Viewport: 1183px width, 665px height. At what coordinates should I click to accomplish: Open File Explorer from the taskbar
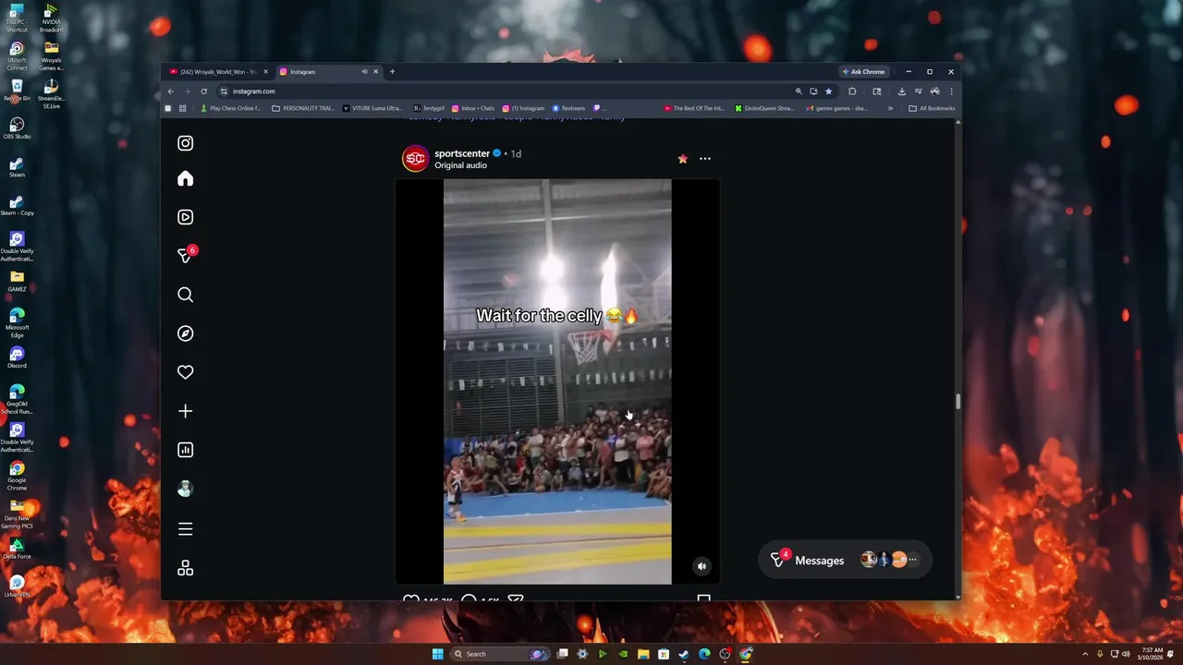coord(643,654)
